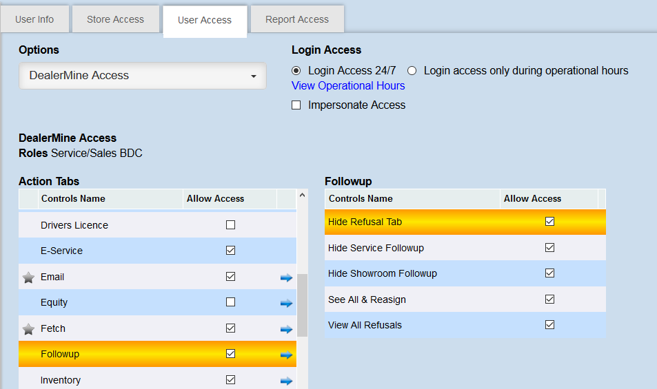657x389 pixels.
Task: Choose Login Access 24/7 option
Action: [x=296, y=70]
